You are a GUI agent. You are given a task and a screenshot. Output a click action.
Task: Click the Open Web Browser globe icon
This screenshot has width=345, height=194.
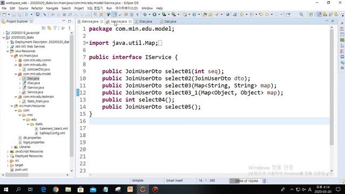pos(227,15)
